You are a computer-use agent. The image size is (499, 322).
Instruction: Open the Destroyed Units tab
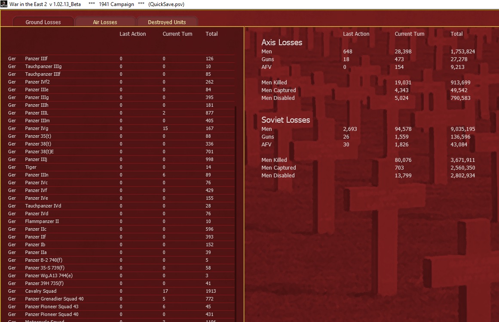167,22
